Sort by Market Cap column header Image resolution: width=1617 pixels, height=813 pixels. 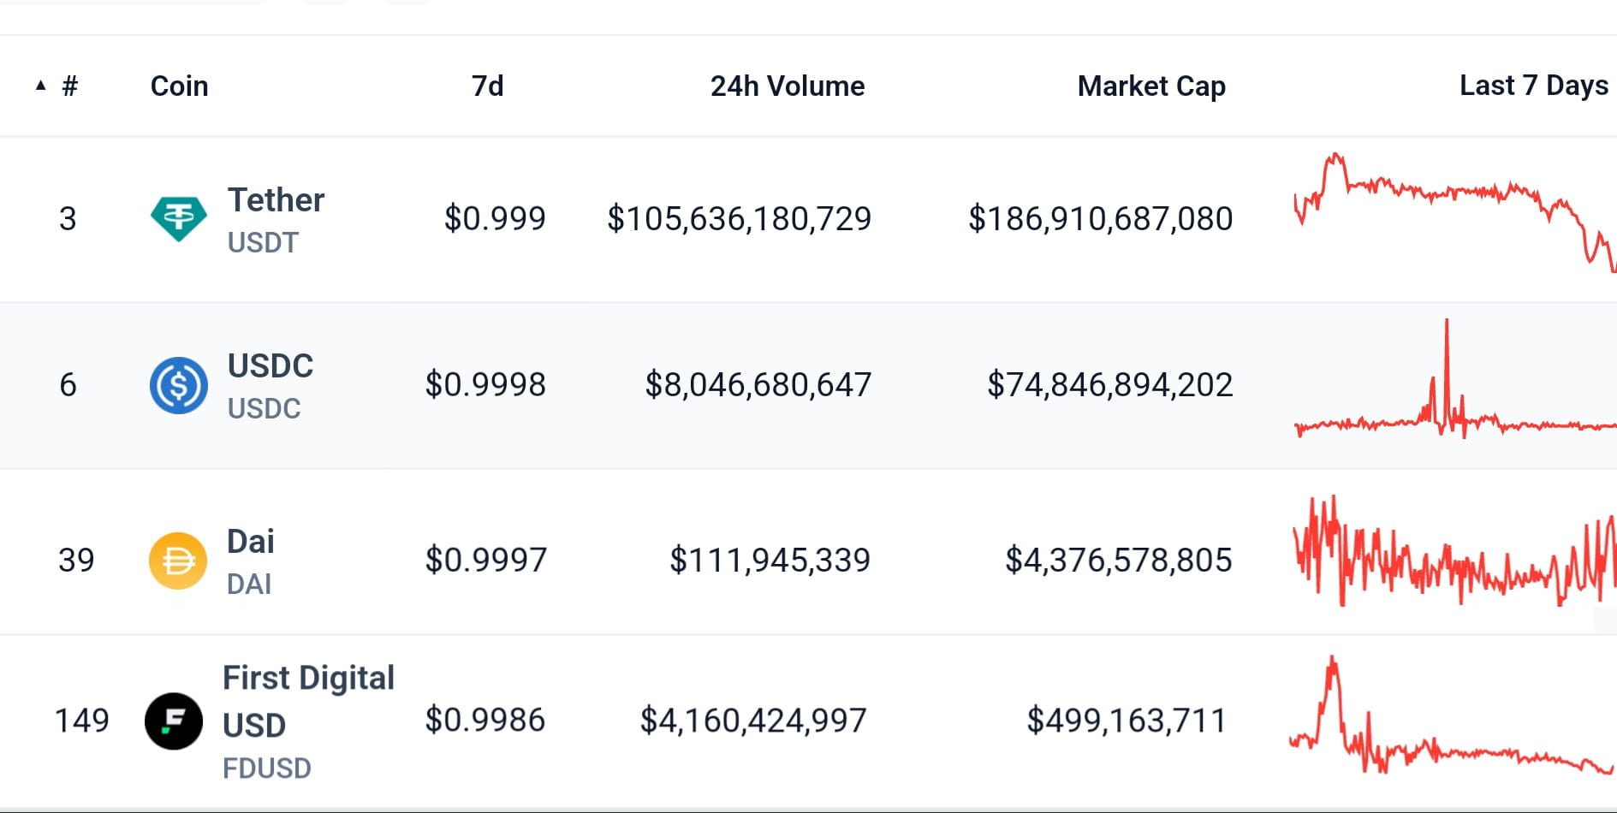pos(1151,86)
